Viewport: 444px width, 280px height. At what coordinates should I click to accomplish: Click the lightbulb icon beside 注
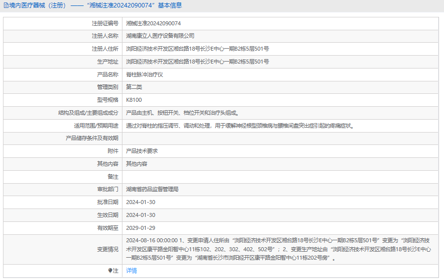coord(110,271)
